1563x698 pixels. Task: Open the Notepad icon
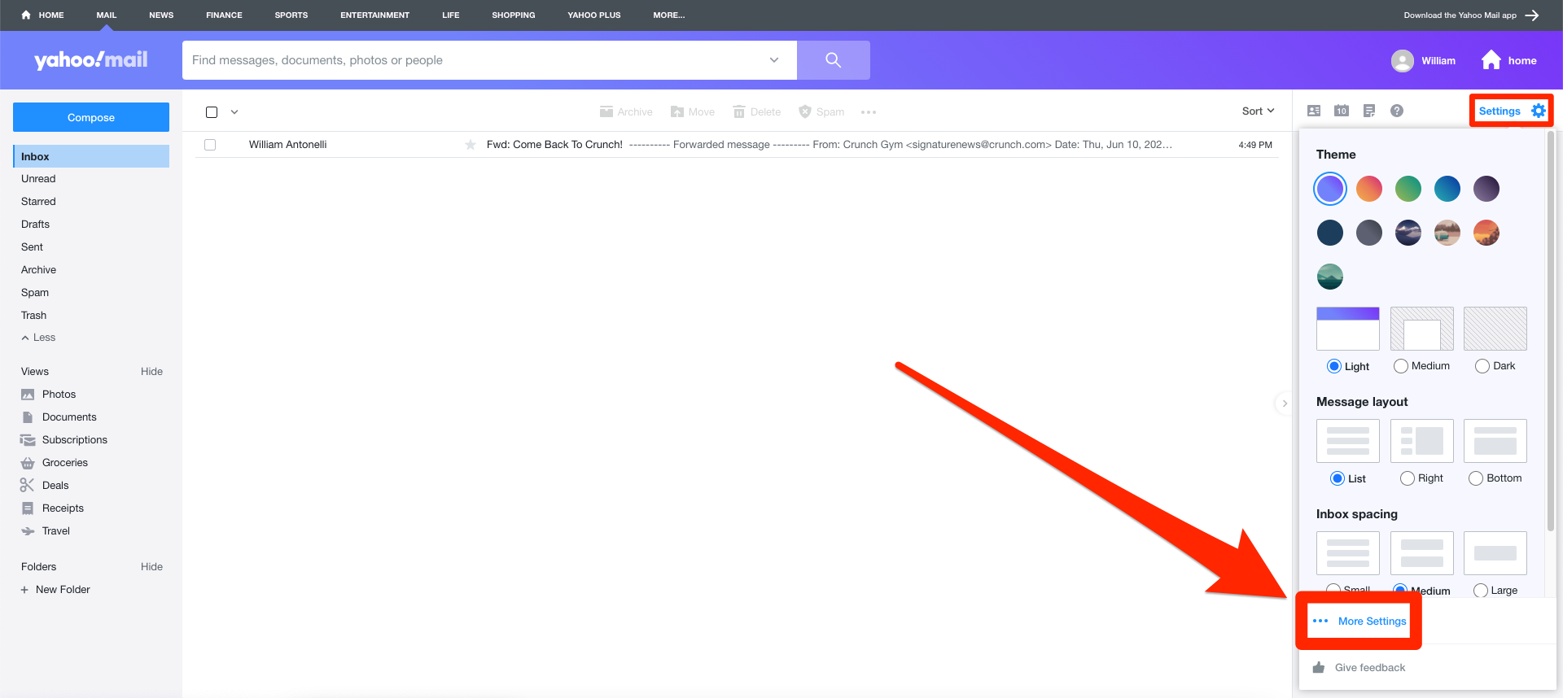tap(1369, 111)
